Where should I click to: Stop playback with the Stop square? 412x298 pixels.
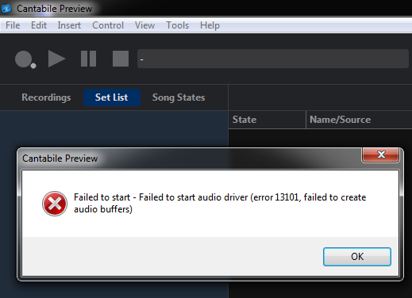coord(121,59)
